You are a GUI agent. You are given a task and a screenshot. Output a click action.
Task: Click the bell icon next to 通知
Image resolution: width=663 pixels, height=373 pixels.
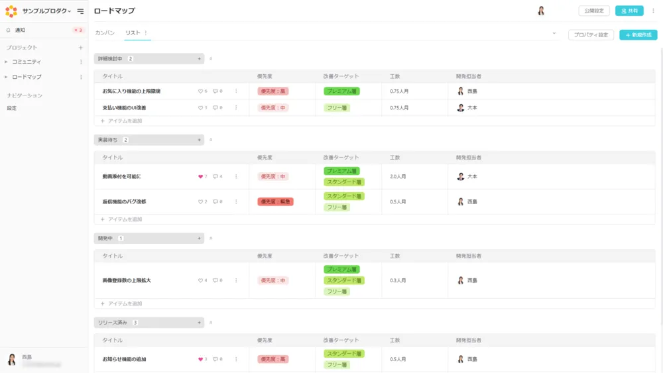(x=8, y=30)
